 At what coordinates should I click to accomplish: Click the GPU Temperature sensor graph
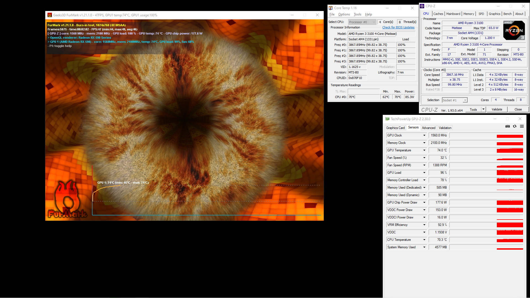486,150
